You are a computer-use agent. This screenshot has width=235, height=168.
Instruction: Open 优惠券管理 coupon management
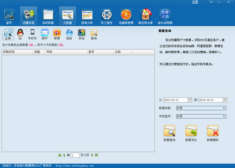126,16
